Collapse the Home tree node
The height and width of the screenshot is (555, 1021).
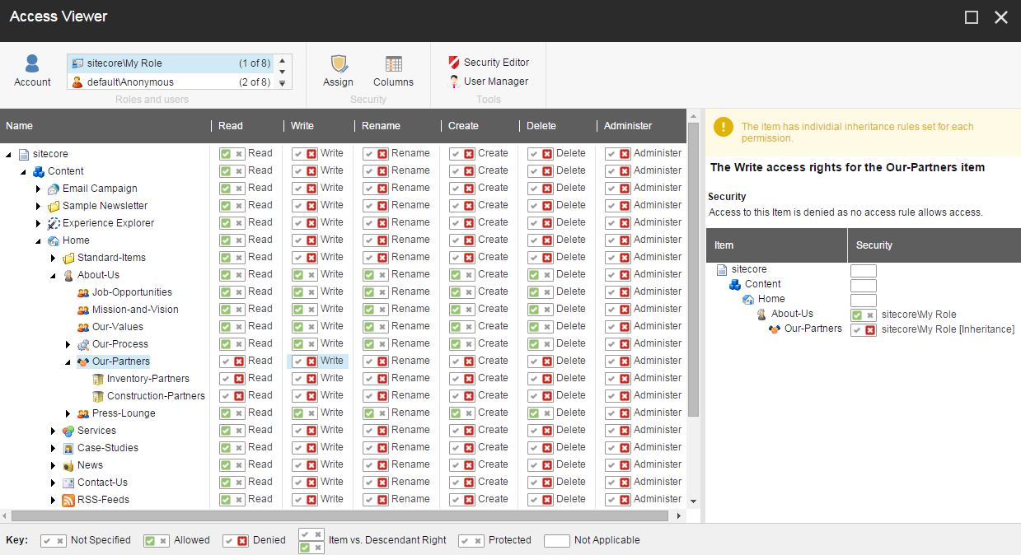tap(39, 240)
